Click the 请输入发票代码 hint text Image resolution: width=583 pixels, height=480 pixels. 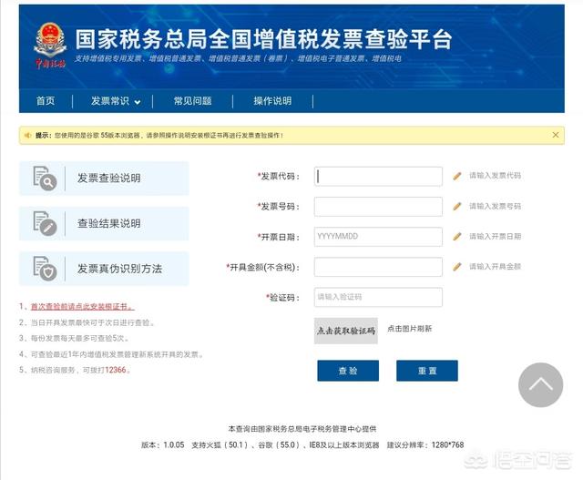[495, 176]
